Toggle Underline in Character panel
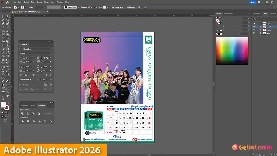This screenshot has width=277, height=156. [46, 75]
